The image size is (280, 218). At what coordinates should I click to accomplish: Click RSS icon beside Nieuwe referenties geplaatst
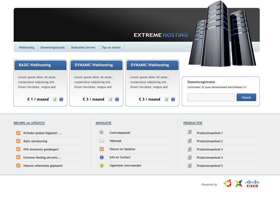(18, 165)
